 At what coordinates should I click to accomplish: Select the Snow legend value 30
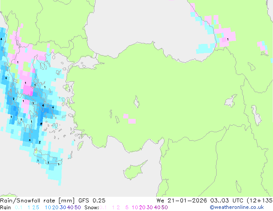tap(150, 208)
